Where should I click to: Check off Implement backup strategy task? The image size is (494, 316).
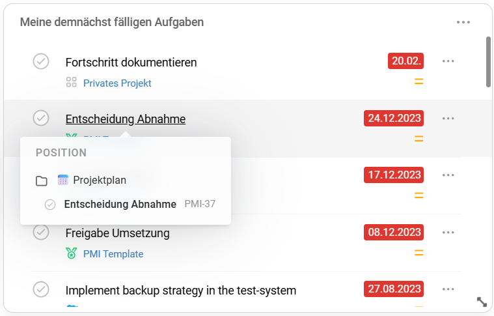[x=41, y=289]
